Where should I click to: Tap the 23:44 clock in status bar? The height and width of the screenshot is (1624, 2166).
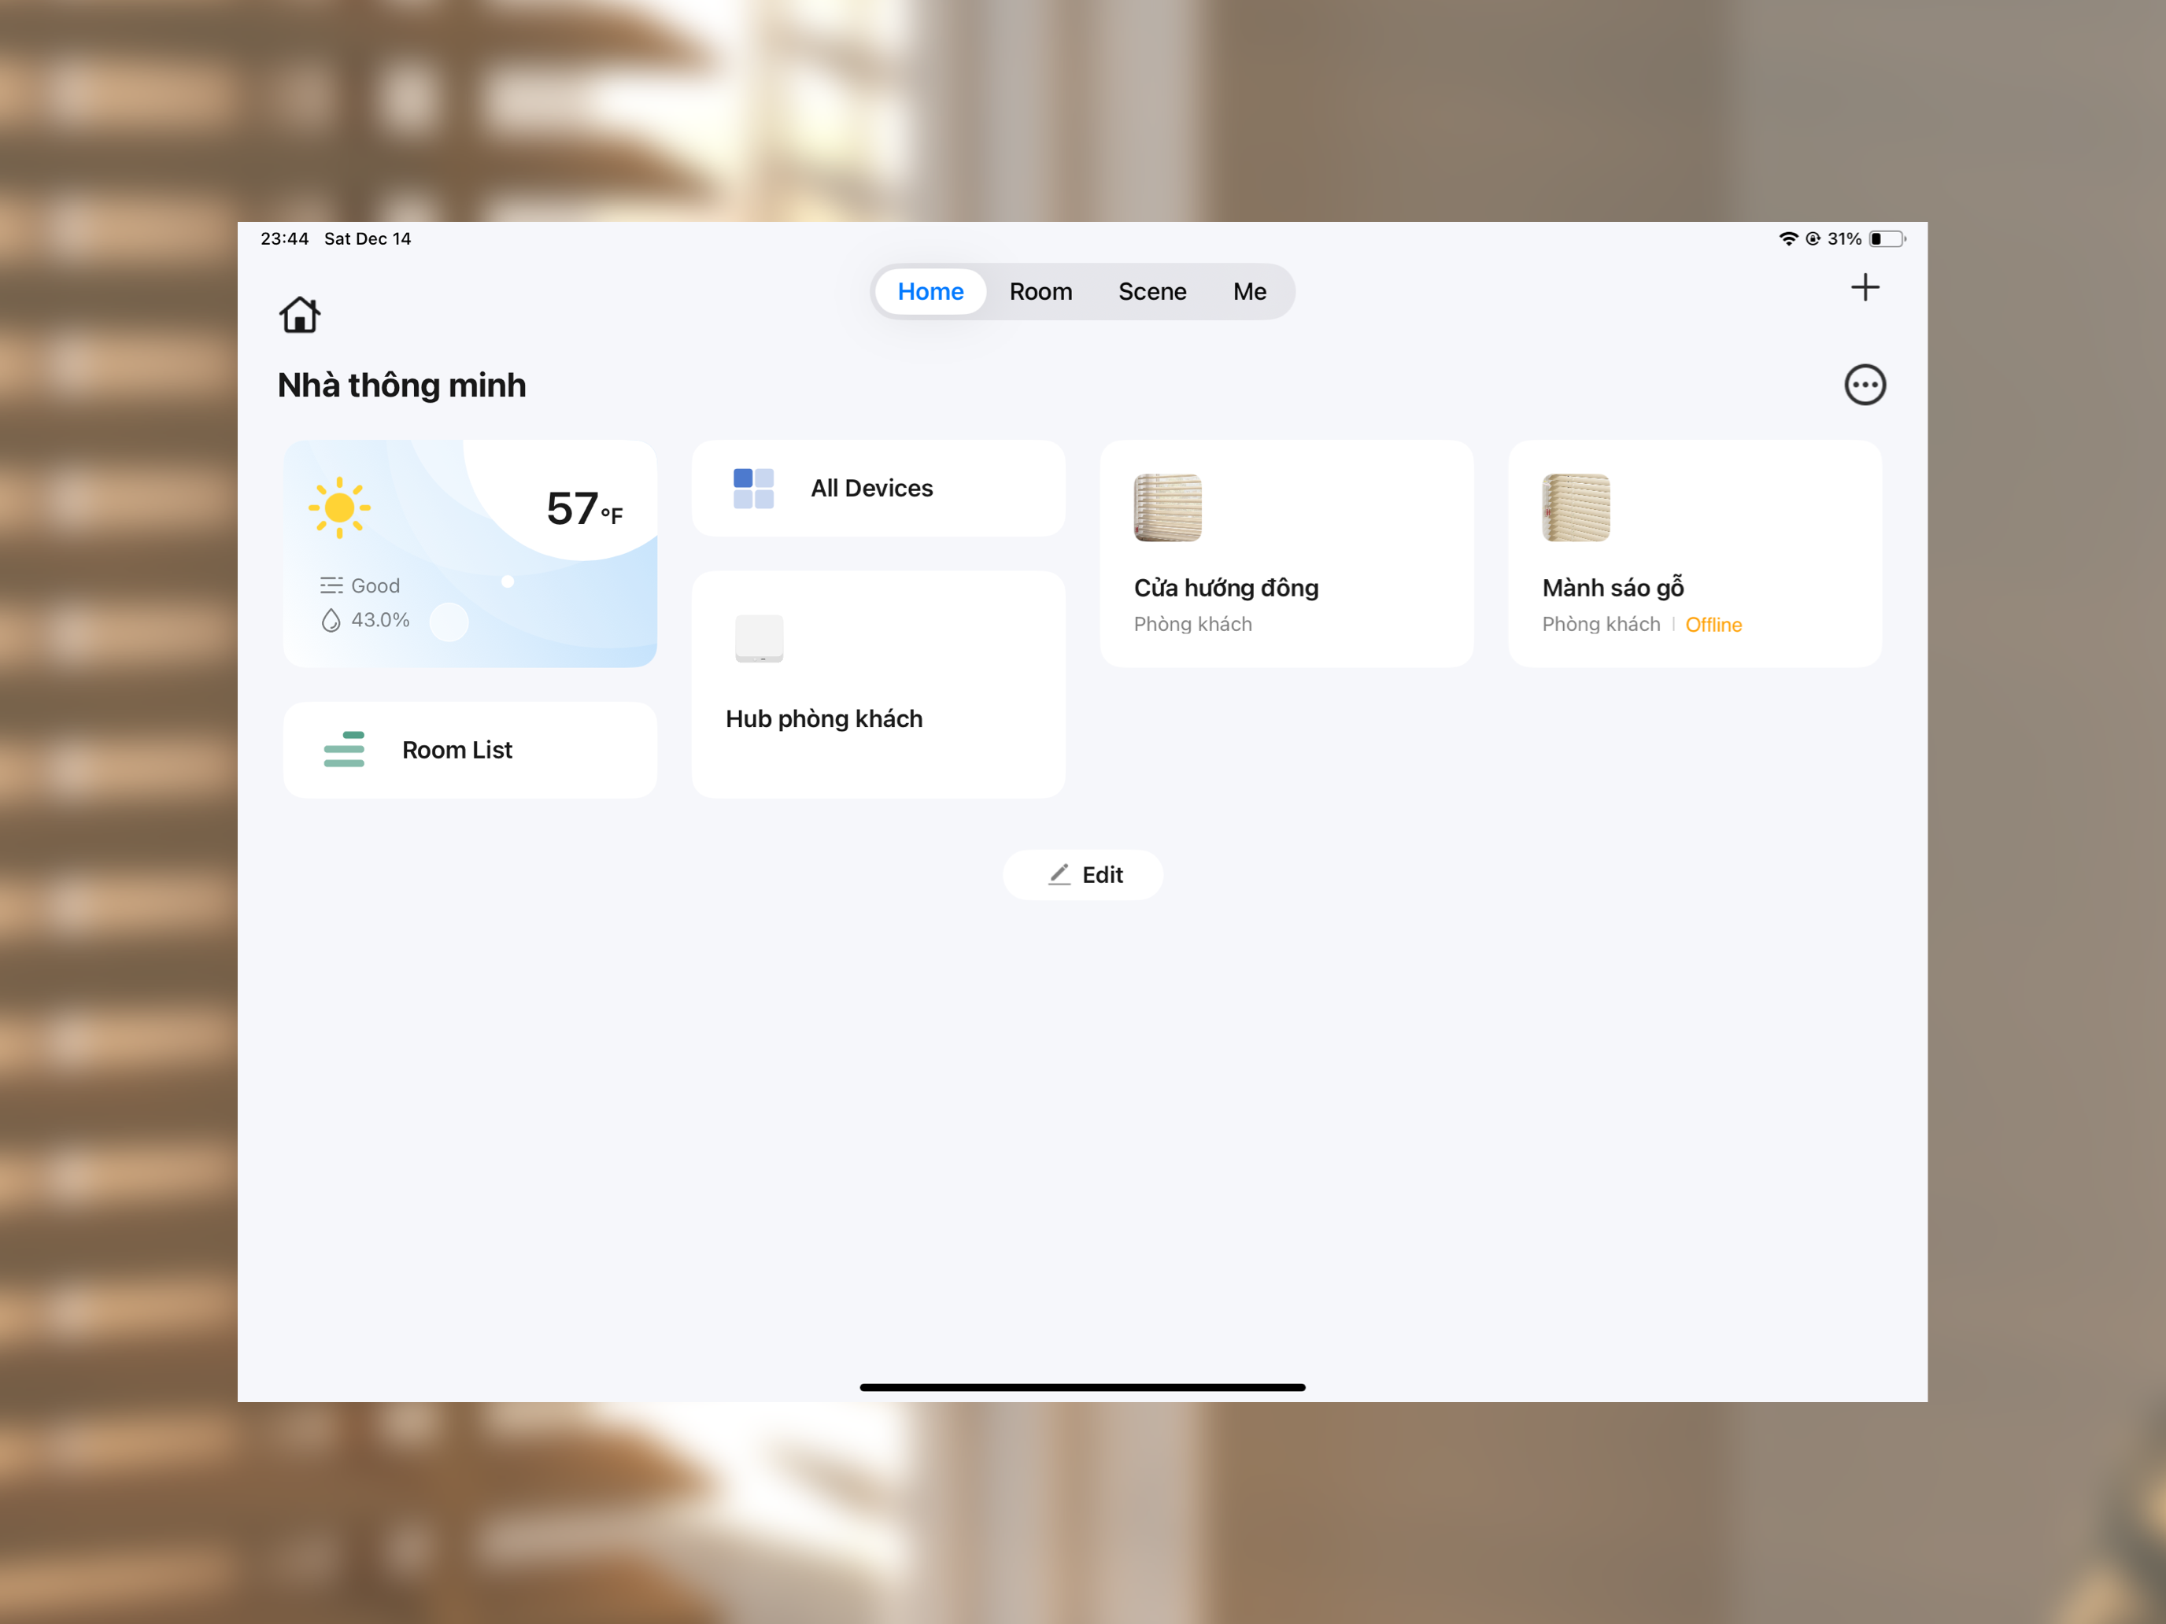pyautogui.click(x=284, y=239)
